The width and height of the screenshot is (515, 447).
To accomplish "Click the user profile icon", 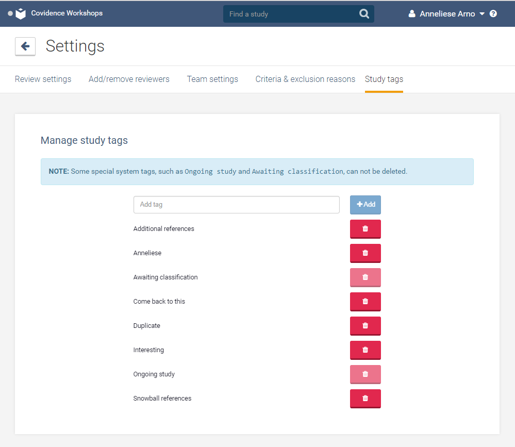I will [412, 14].
